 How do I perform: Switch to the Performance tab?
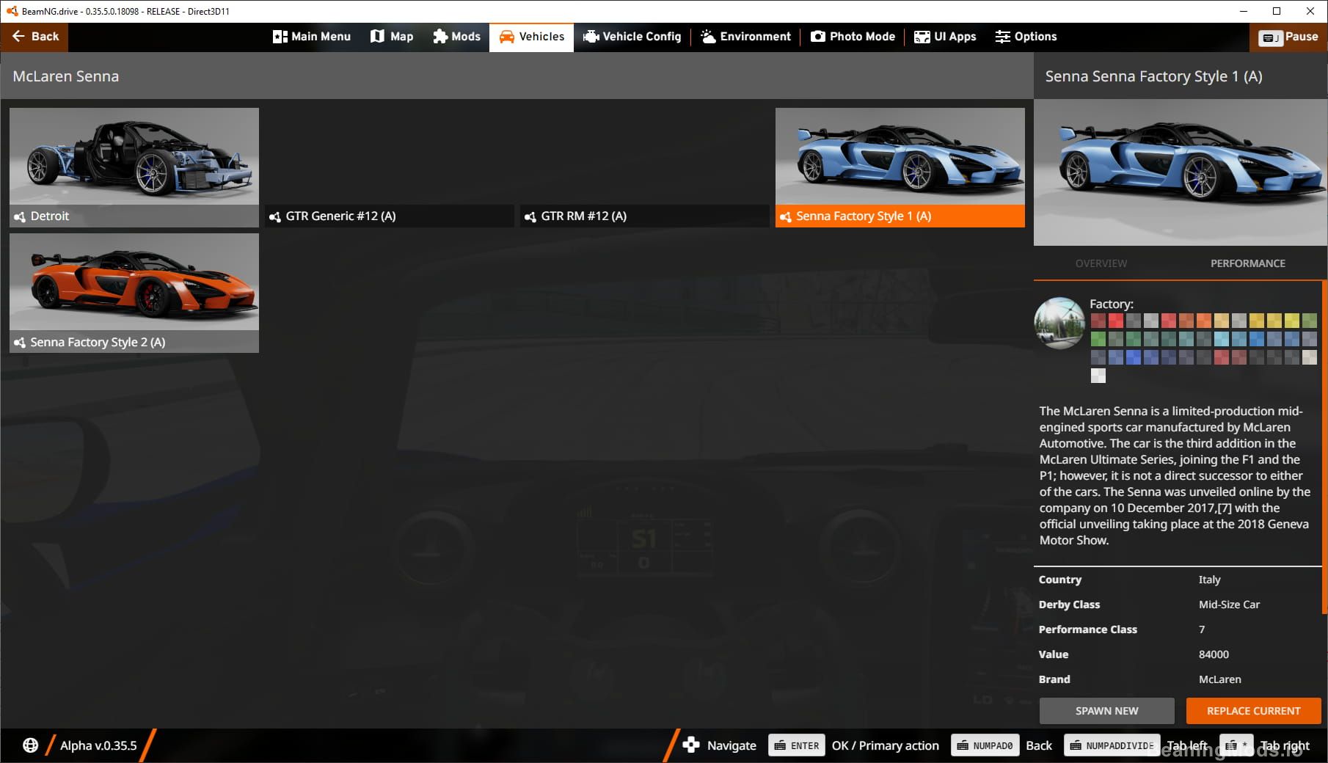(1248, 263)
